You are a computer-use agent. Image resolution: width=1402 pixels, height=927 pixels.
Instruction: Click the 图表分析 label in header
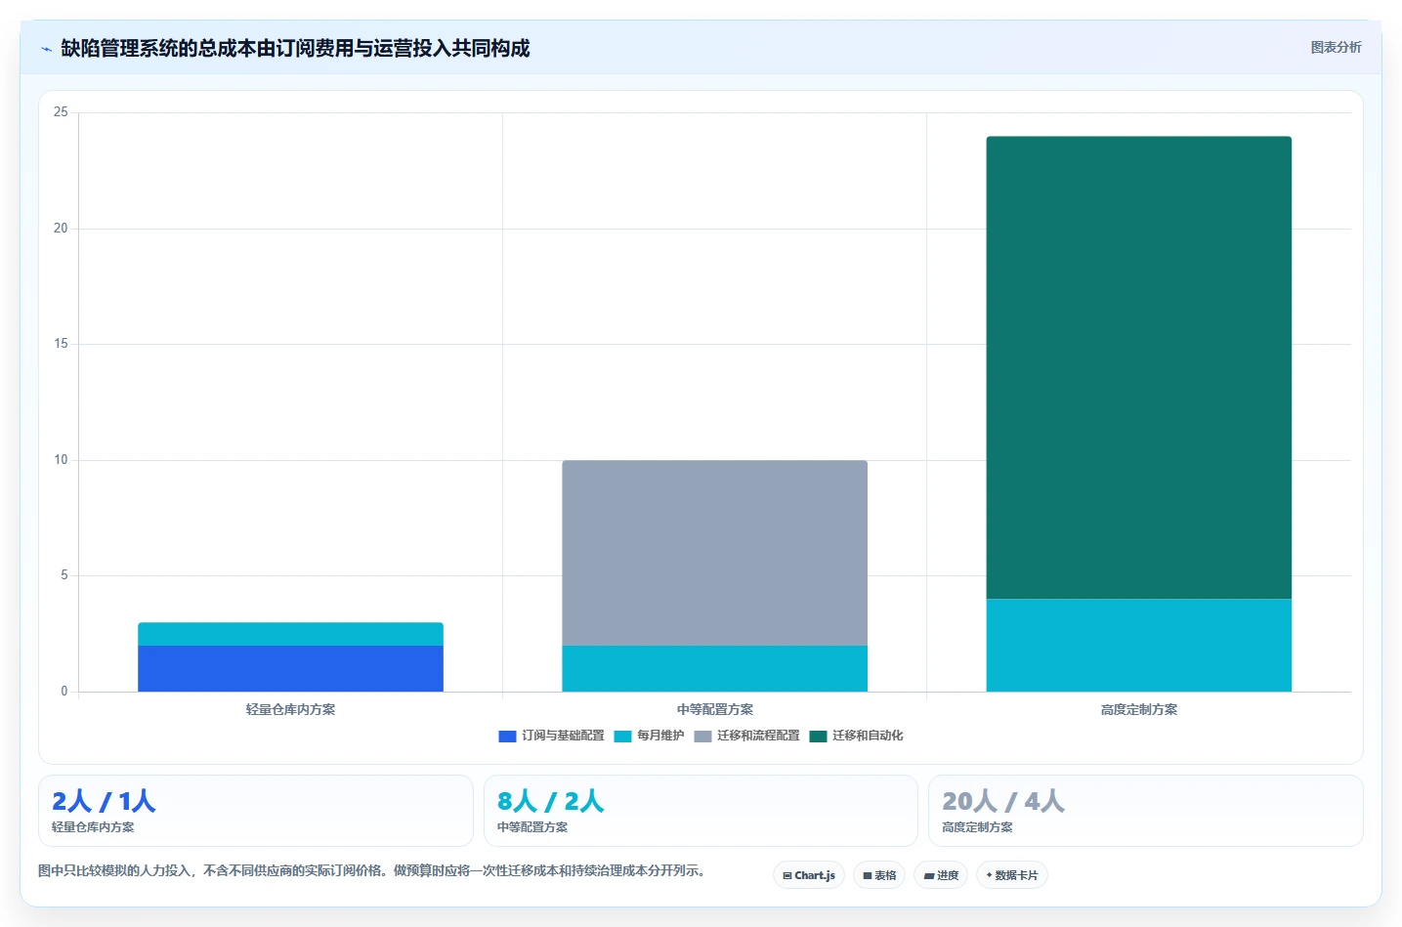click(x=1336, y=47)
